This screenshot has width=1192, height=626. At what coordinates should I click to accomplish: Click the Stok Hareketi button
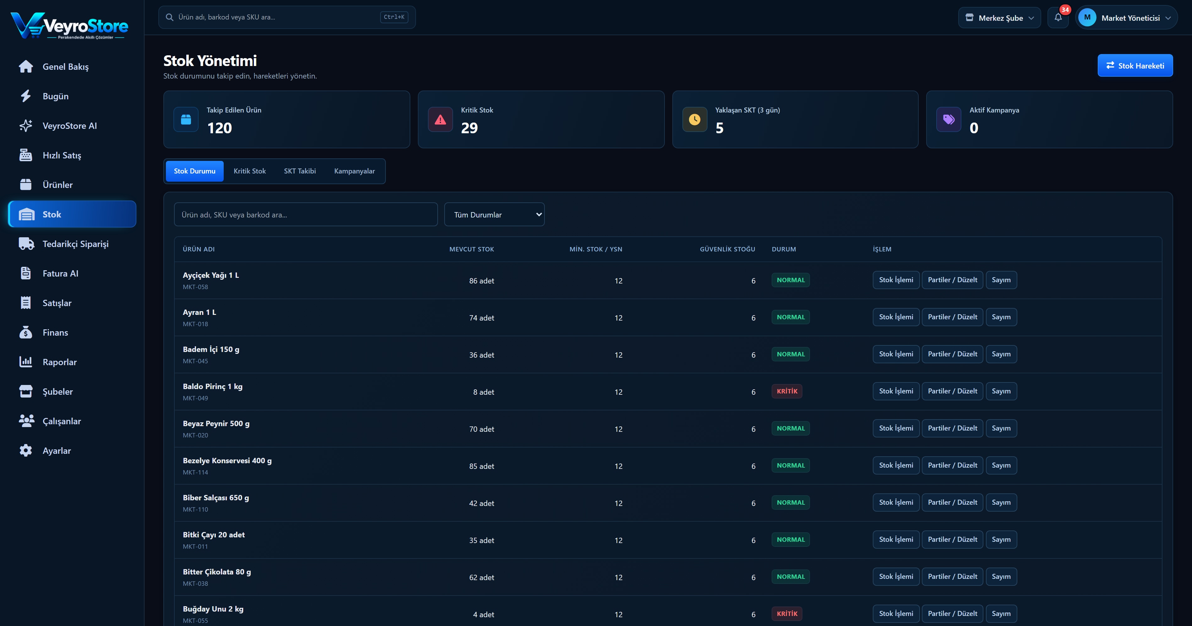[x=1135, y=66]
